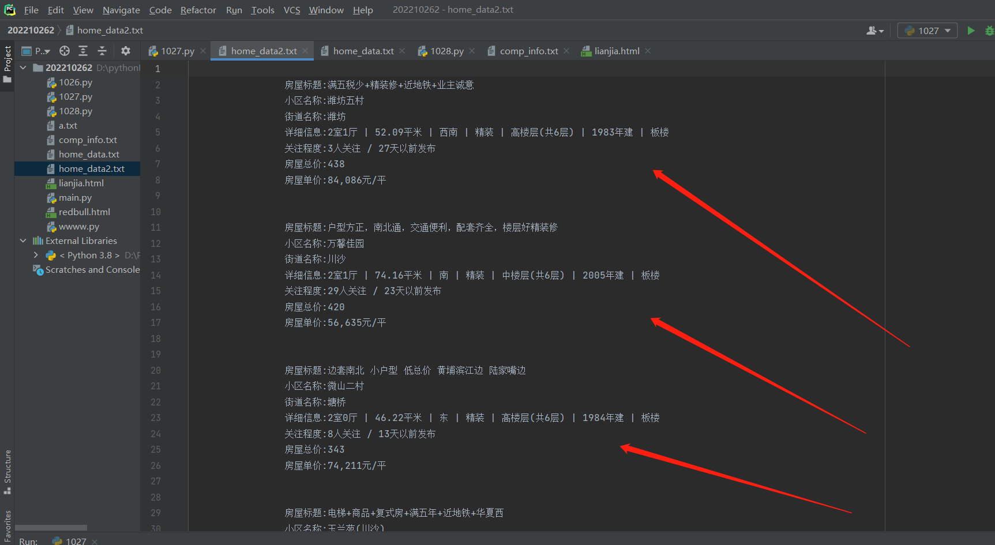Click the PyCharm logo icon
Viewport: 995px width, 545px height.
[10, 10]
